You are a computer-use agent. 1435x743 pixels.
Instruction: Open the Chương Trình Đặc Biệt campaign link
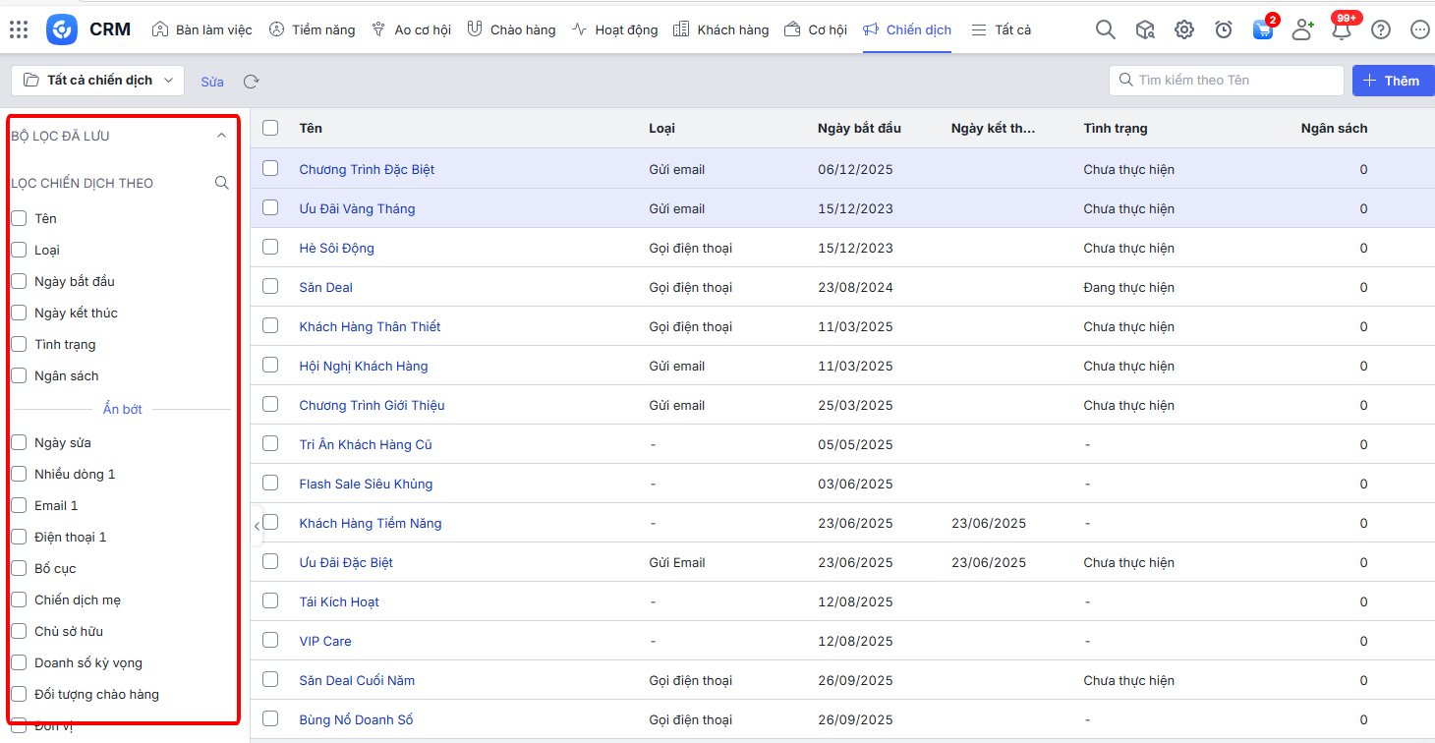click(367, 169)
